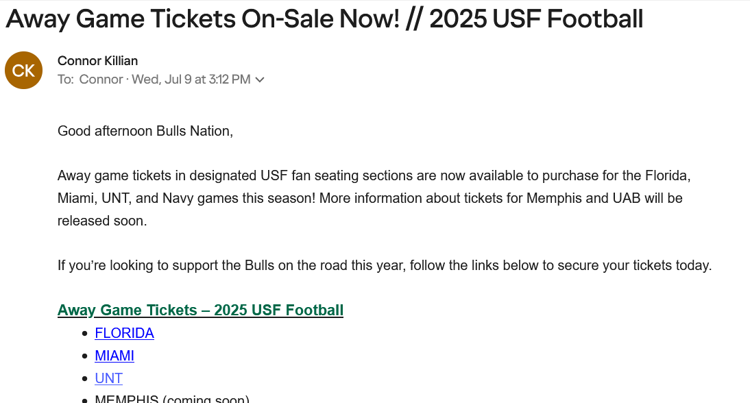
Task: Click the line mentioning Memphis and UAB
Action: (x=370, y=198)
